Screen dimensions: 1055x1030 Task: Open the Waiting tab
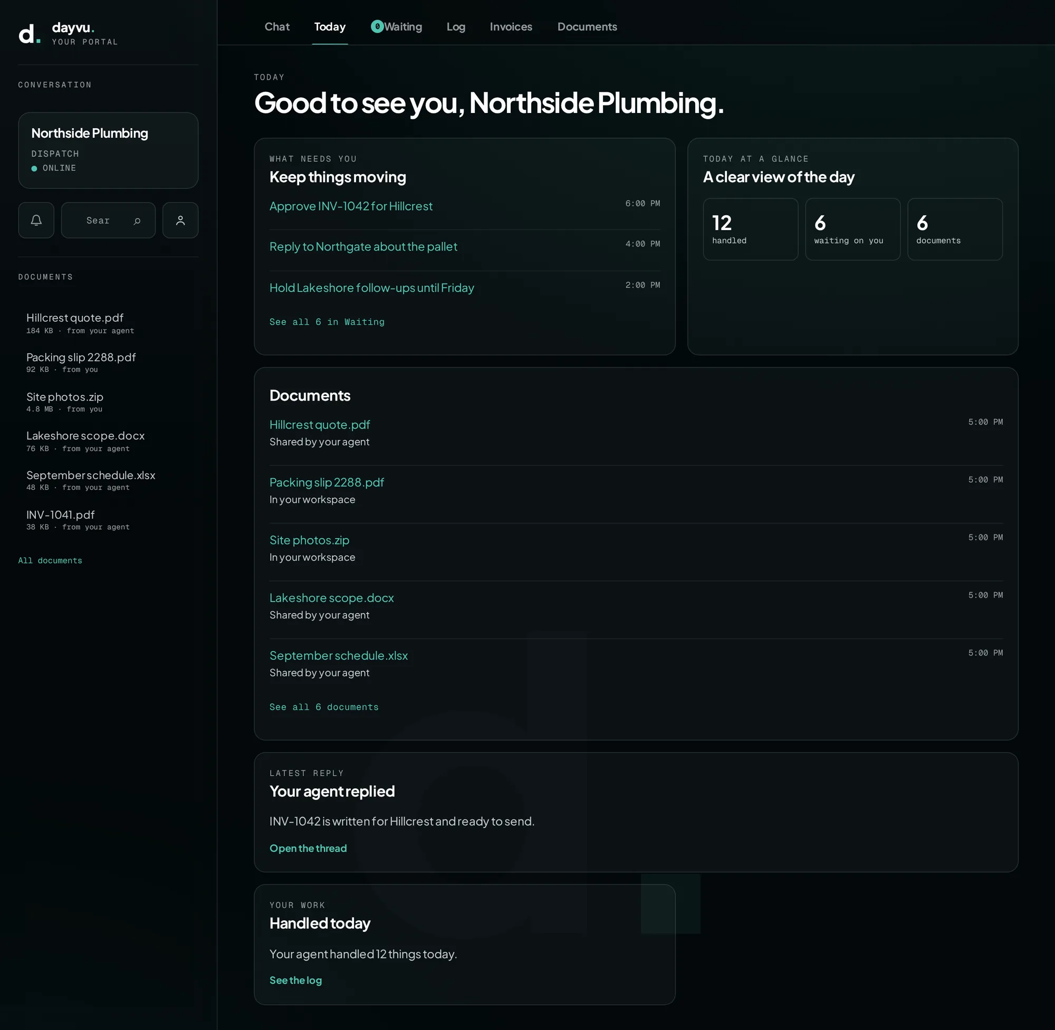point(403,26)
